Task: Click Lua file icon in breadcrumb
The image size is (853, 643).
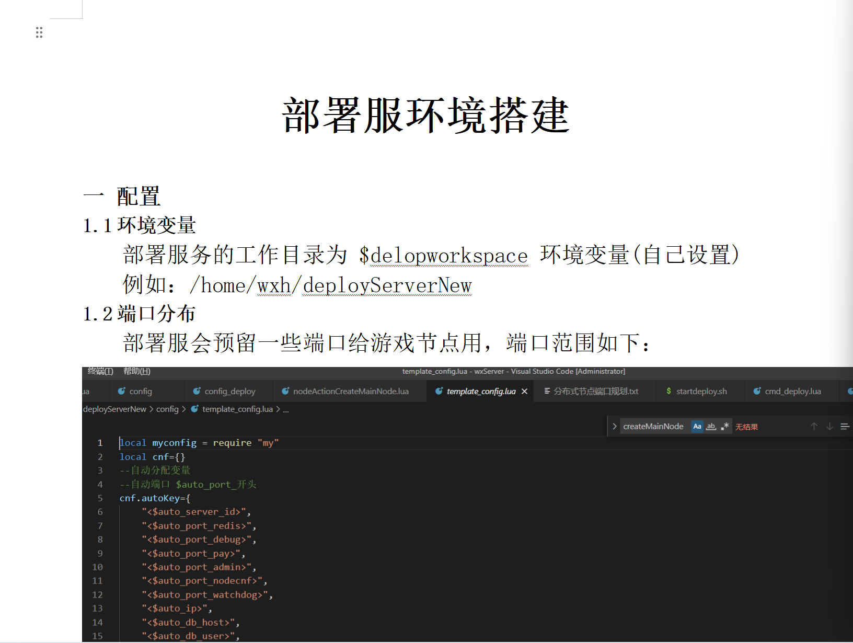Action: [194, 409]
